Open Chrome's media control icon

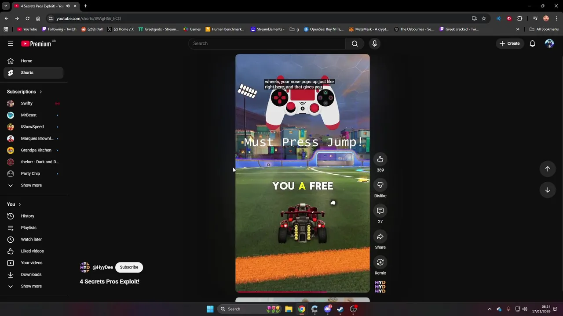click(x=535, y=18)
